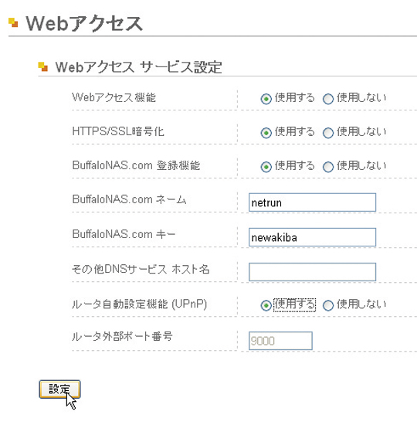Click the ルータ自動設定機能 (UPnP) label

pyautogui.click(x=139, y=304)
